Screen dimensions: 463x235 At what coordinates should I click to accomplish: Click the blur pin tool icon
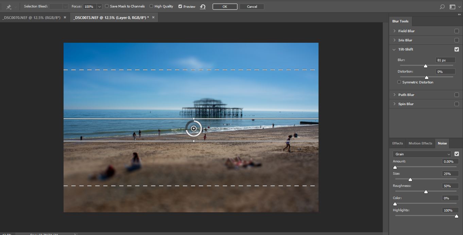point(9,7)
